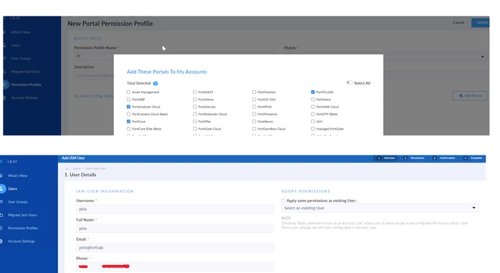Check the FortiOS SSO checkbox
Screen dimensions: 500x273
[254, 100]
